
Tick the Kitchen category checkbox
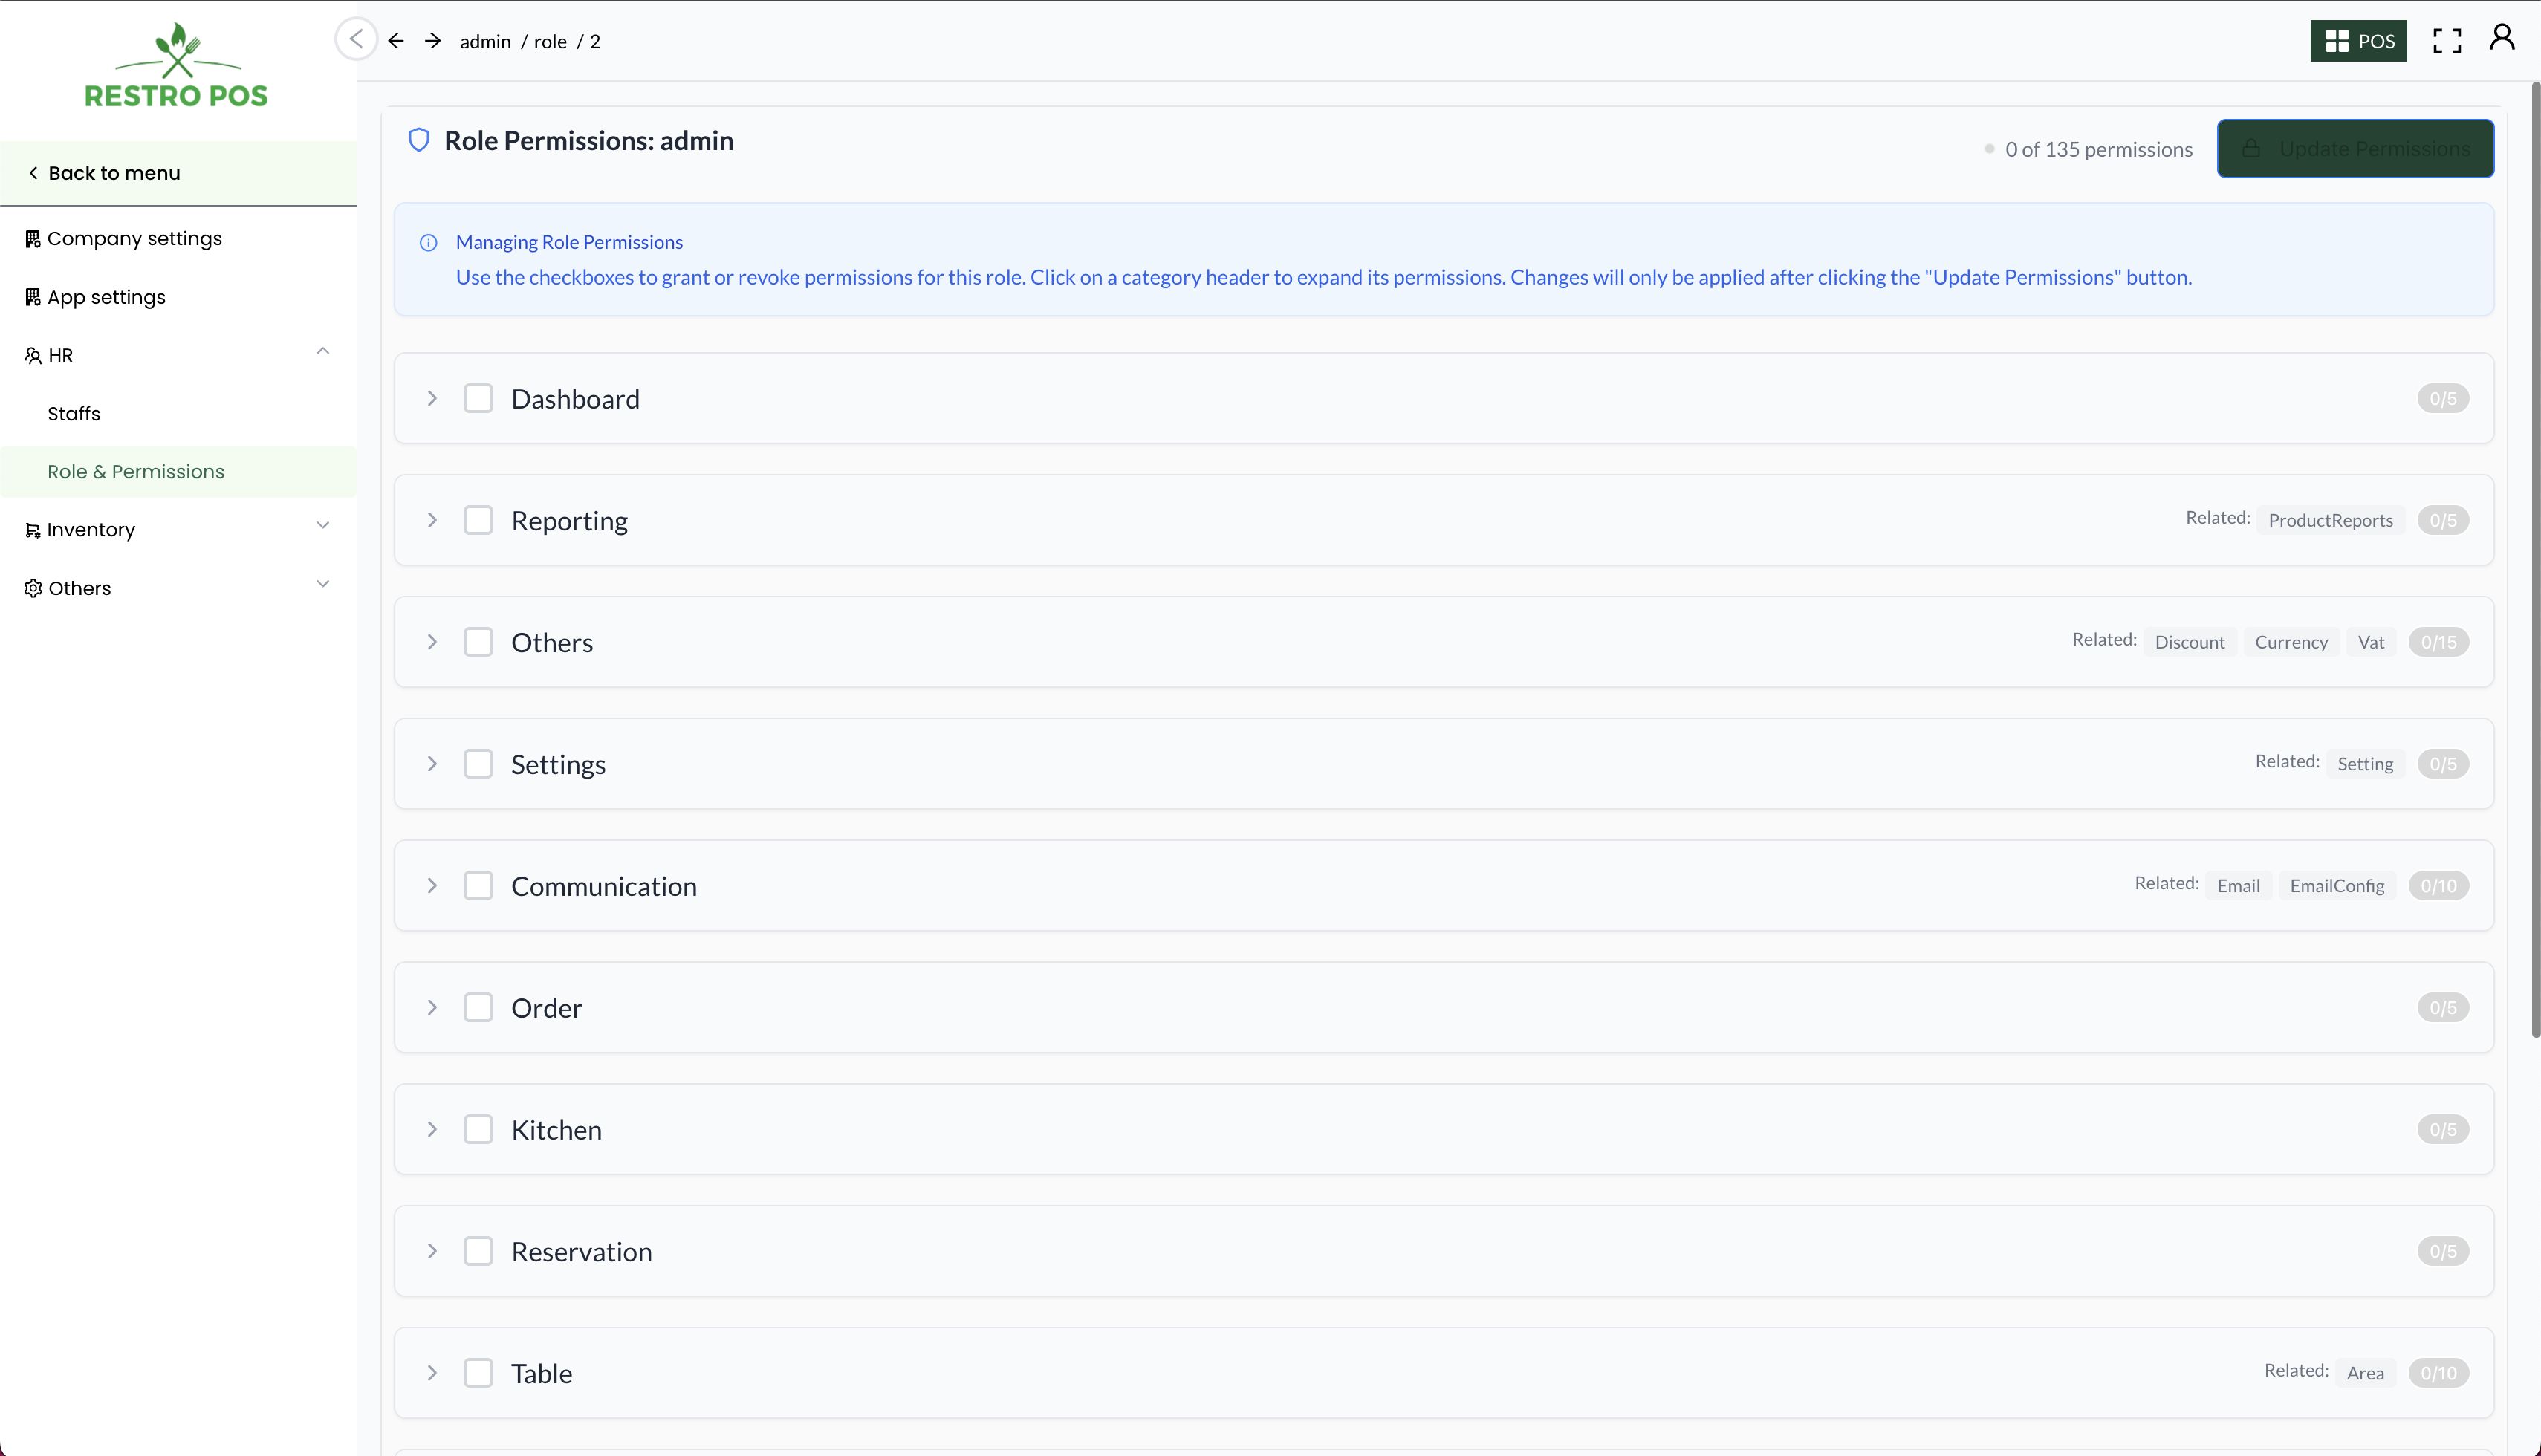click(478, 1129)
